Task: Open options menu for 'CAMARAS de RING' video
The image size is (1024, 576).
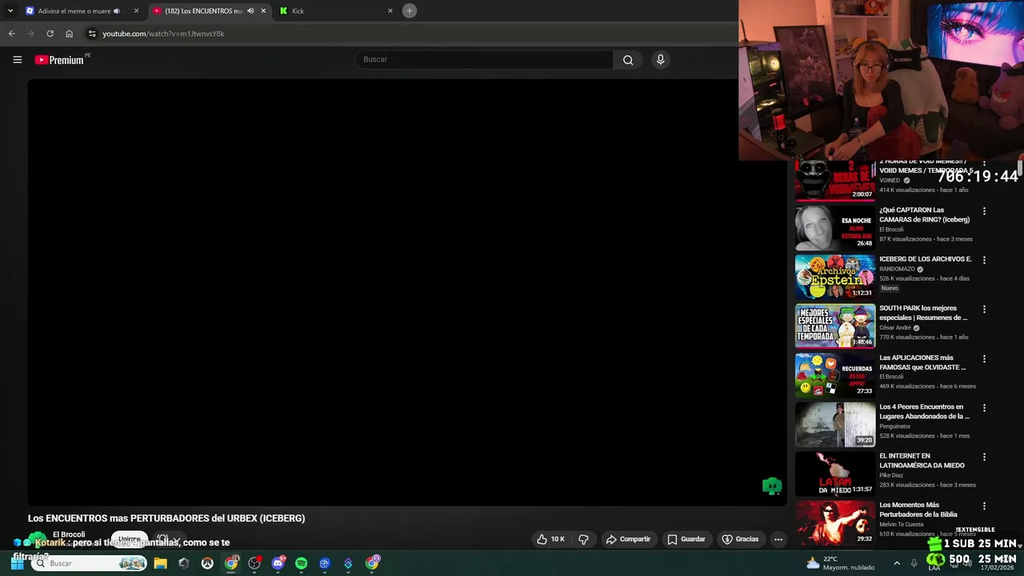Action: (984, 211)
